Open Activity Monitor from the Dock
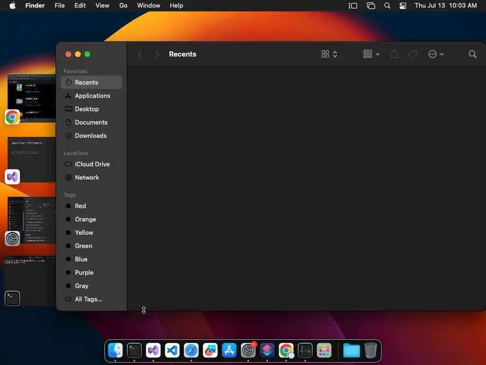486x365 pixels. click(x=305, y=350)
